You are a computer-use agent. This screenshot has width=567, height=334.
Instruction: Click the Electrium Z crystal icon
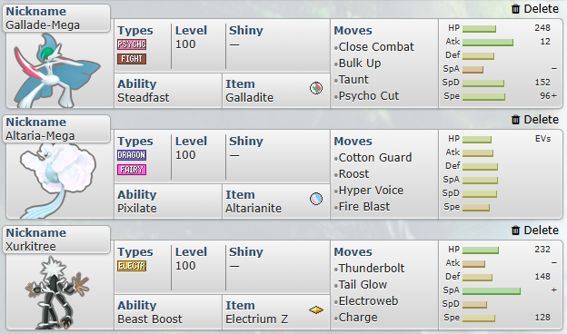(x=316, y=309)
